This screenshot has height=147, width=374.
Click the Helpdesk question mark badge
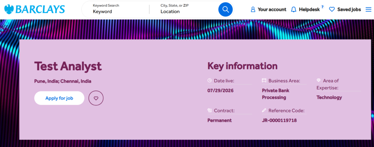[323, 7]
